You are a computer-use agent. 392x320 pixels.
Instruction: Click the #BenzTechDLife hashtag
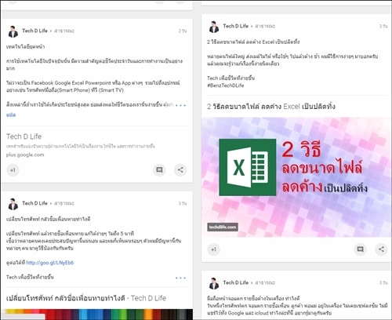(225, 85)
